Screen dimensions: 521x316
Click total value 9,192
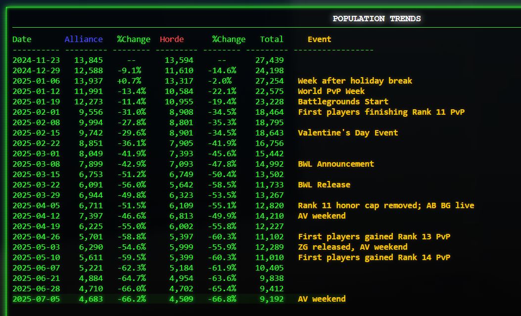pos(272,299)
